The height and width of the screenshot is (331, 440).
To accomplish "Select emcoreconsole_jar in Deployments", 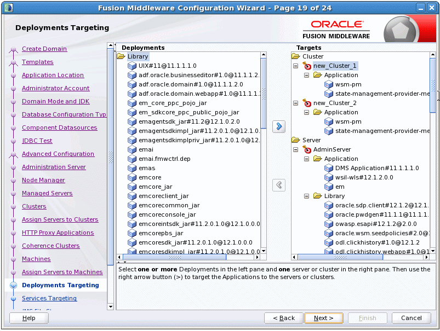I will tap(167, 214).
